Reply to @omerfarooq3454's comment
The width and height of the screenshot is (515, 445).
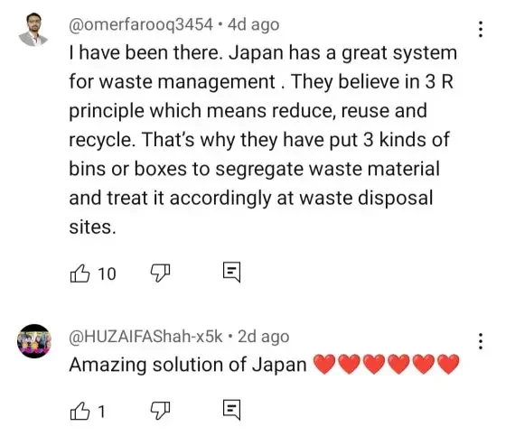(232, 272)
